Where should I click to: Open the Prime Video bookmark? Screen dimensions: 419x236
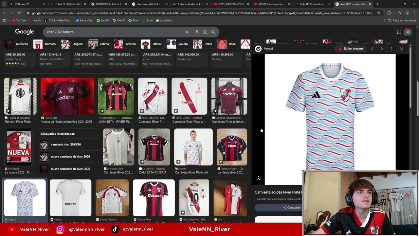pos(84,20)
